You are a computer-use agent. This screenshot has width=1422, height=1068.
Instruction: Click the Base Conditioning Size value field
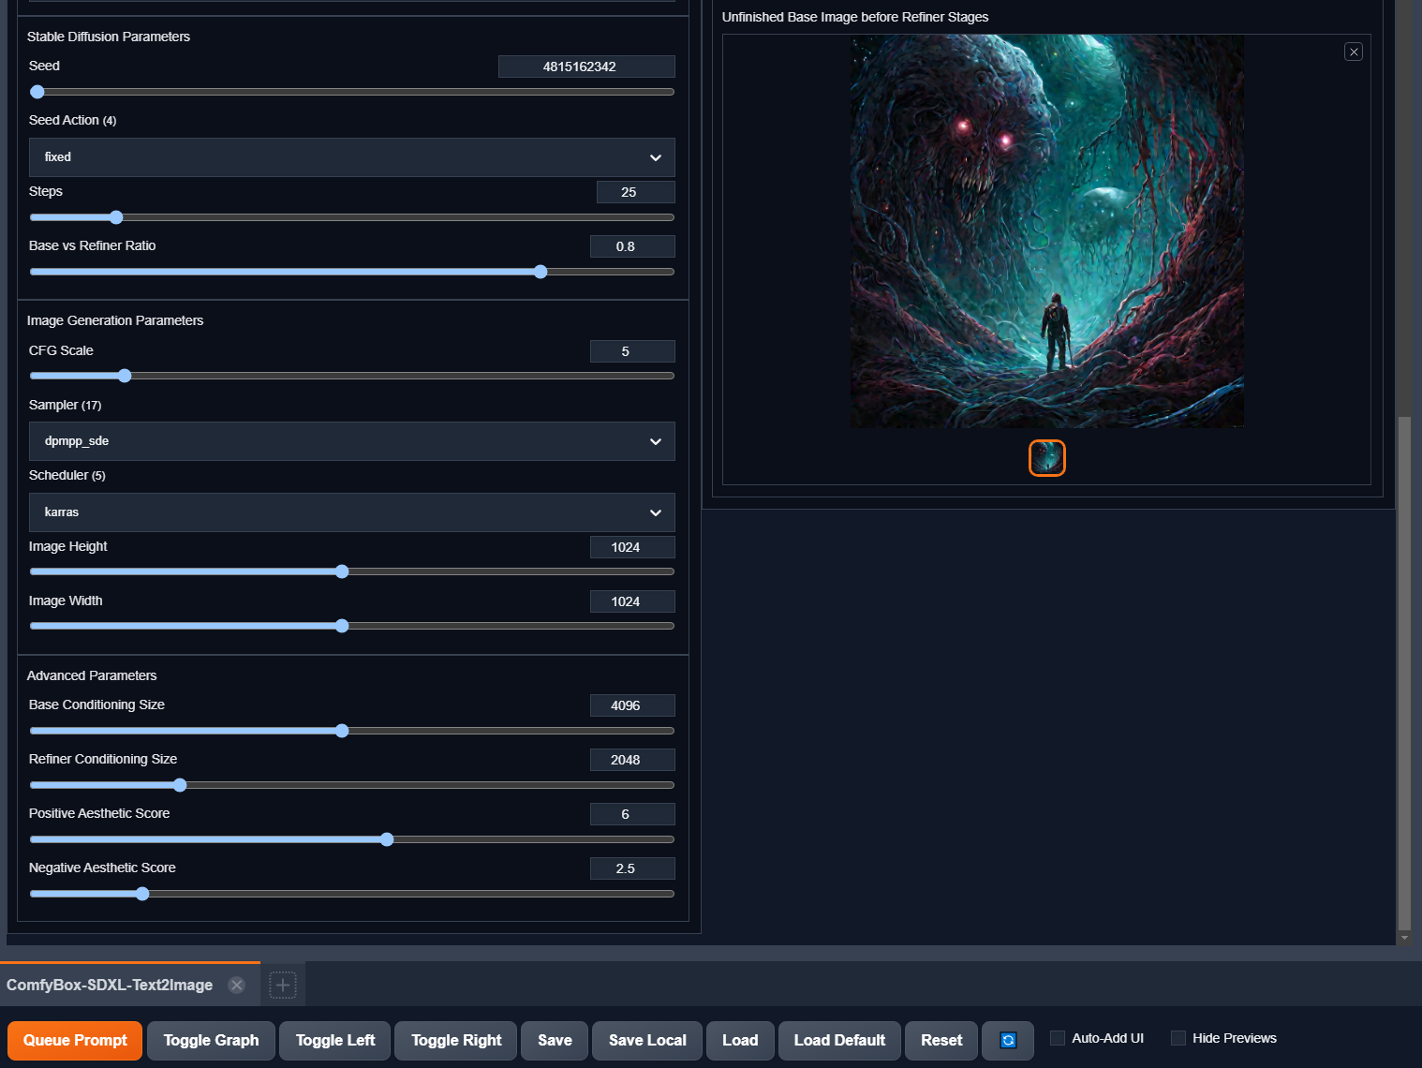632,705
